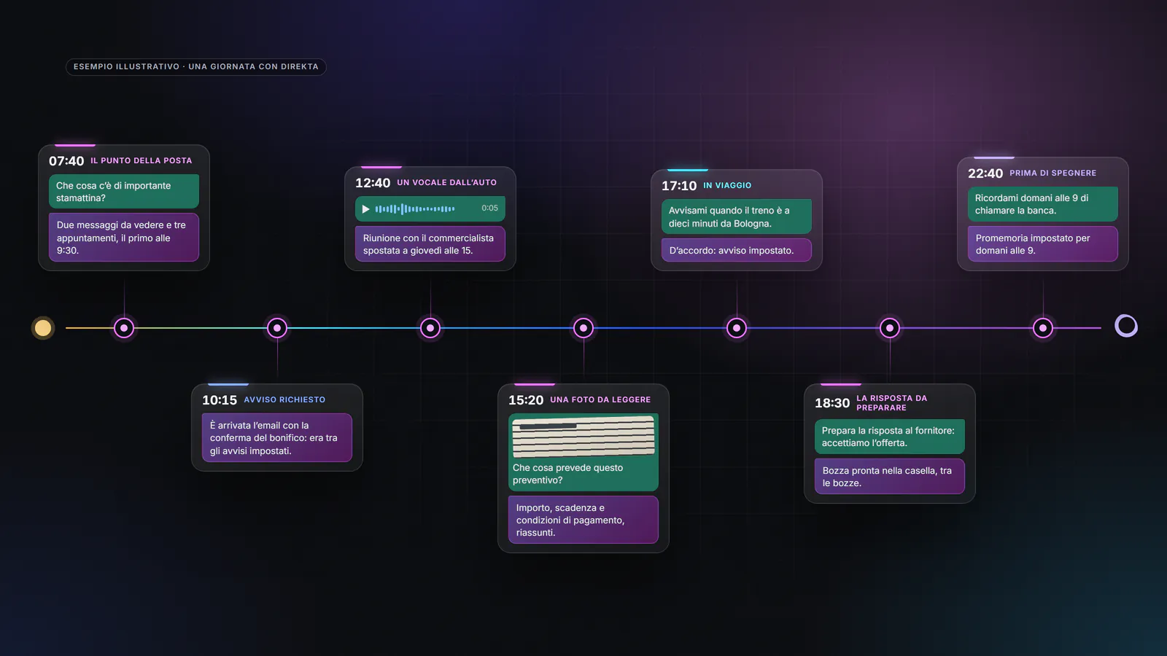Click the yellow sun dot at timeline start
Screen dimensions: 1167x656
[43, 328]
